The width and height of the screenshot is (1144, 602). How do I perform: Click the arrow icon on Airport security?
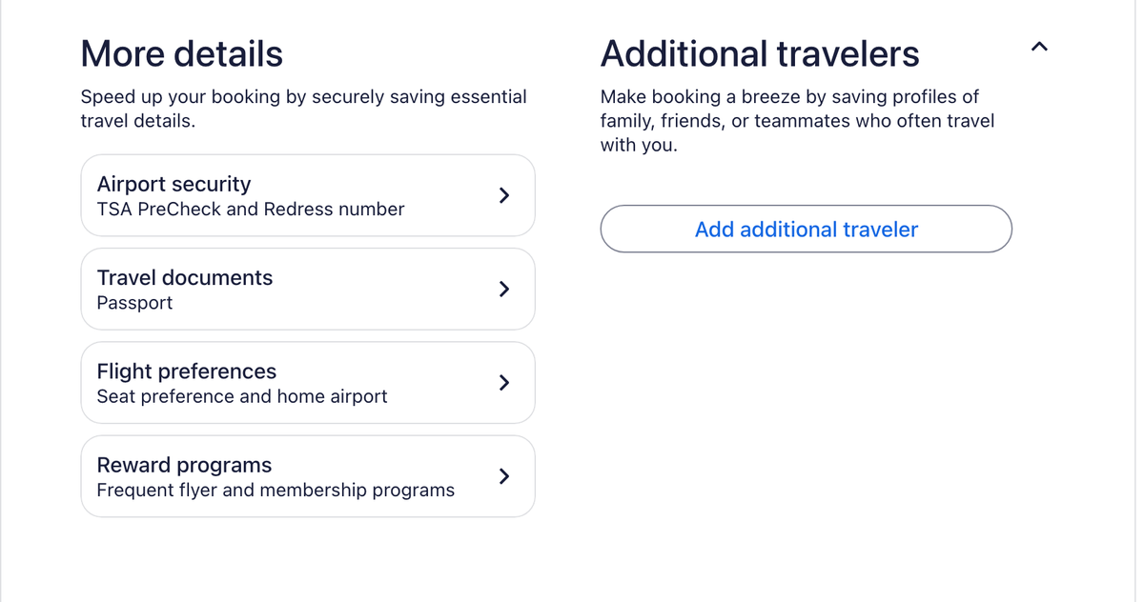(x=504, y=195)
